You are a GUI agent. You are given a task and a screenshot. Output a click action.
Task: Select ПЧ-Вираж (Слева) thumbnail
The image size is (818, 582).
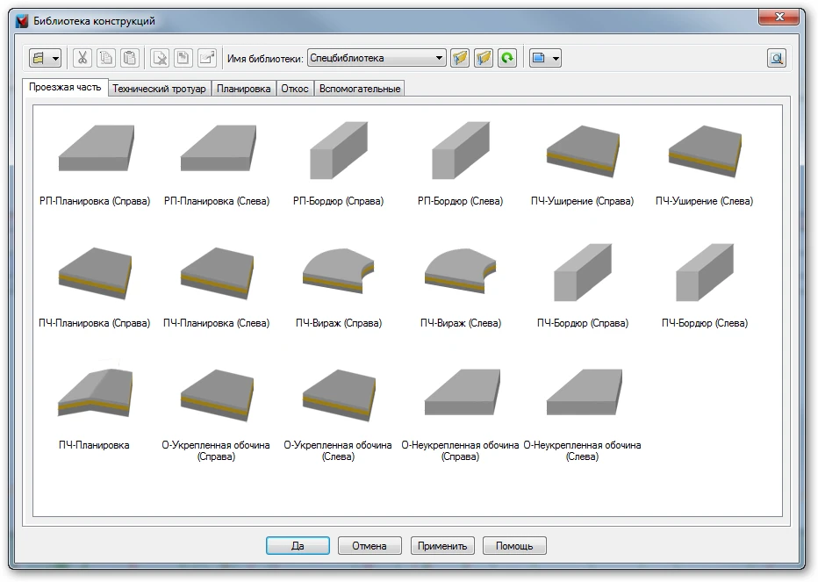(461, 270)
